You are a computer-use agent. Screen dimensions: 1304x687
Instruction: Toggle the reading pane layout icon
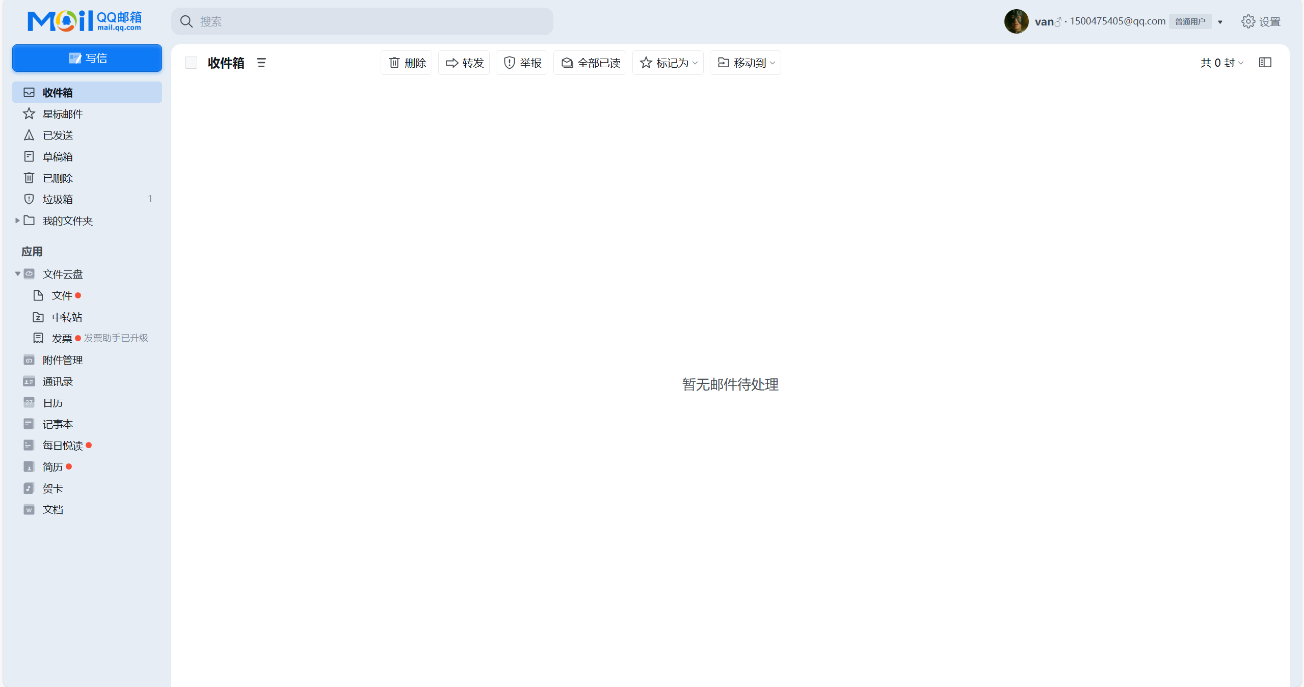(1265, 63)
